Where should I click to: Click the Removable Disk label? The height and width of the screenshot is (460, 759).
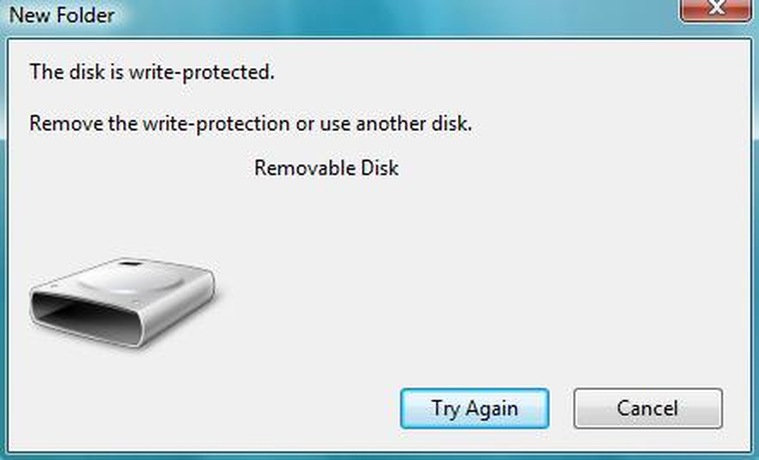326,168
